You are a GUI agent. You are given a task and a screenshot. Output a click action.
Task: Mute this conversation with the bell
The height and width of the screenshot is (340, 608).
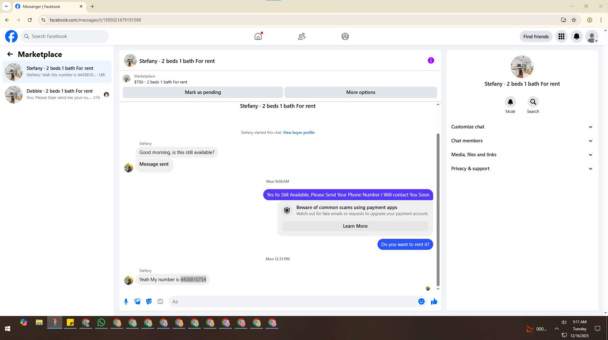click(x=510, y=102)
